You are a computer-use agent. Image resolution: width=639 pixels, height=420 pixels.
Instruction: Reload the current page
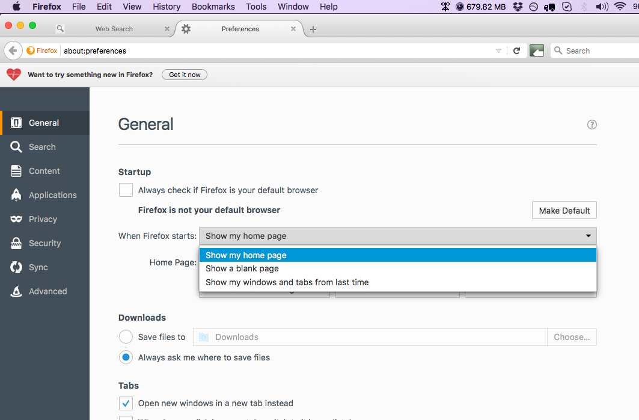click(517, 51)
